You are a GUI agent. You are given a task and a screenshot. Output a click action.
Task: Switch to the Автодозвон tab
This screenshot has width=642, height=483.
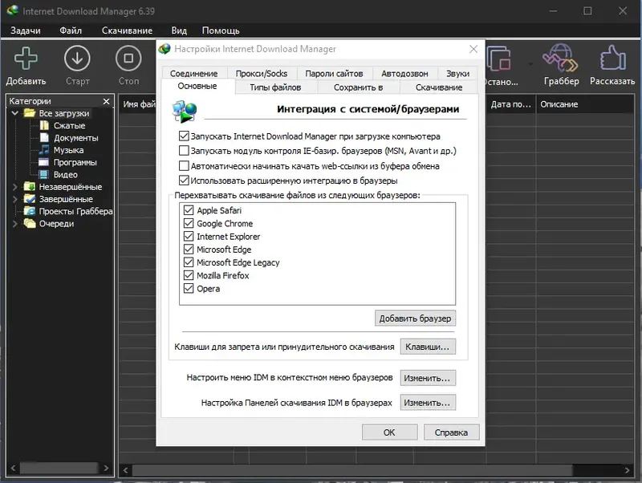(404, 73)
